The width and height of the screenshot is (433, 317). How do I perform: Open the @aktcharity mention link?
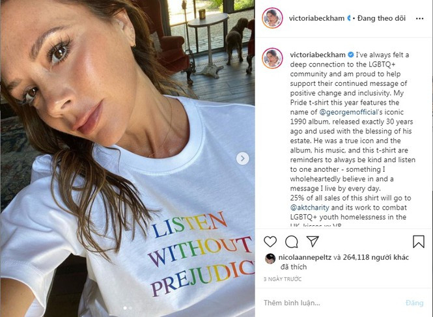[309, 208]
